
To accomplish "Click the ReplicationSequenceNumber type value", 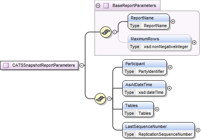I will tap(165, 134).
